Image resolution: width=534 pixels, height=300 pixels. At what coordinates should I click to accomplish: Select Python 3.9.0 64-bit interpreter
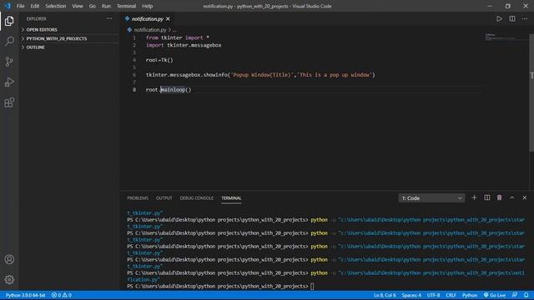[25, 295]
